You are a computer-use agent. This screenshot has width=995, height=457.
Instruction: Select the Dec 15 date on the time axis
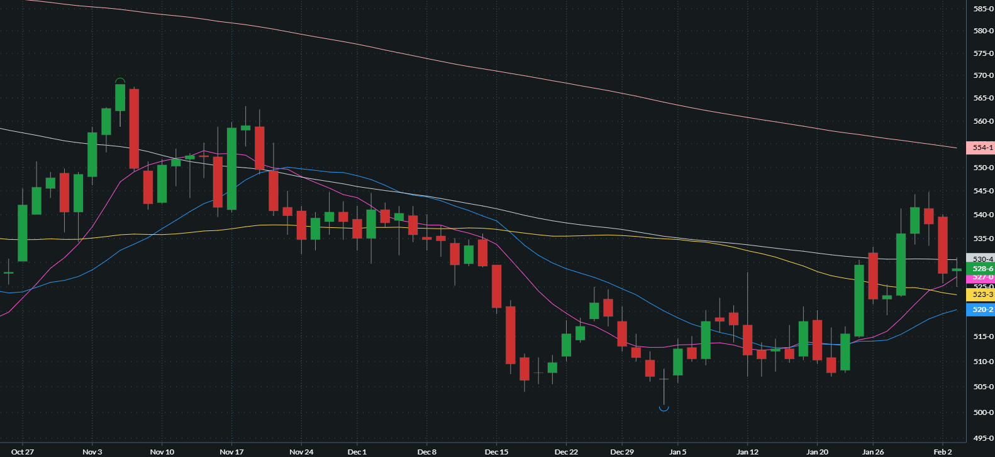[x=496, y=452]
